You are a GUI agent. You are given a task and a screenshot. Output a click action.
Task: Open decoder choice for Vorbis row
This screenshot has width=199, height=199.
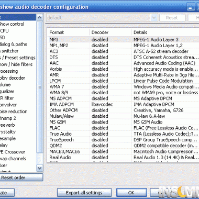tap(100, 69)
